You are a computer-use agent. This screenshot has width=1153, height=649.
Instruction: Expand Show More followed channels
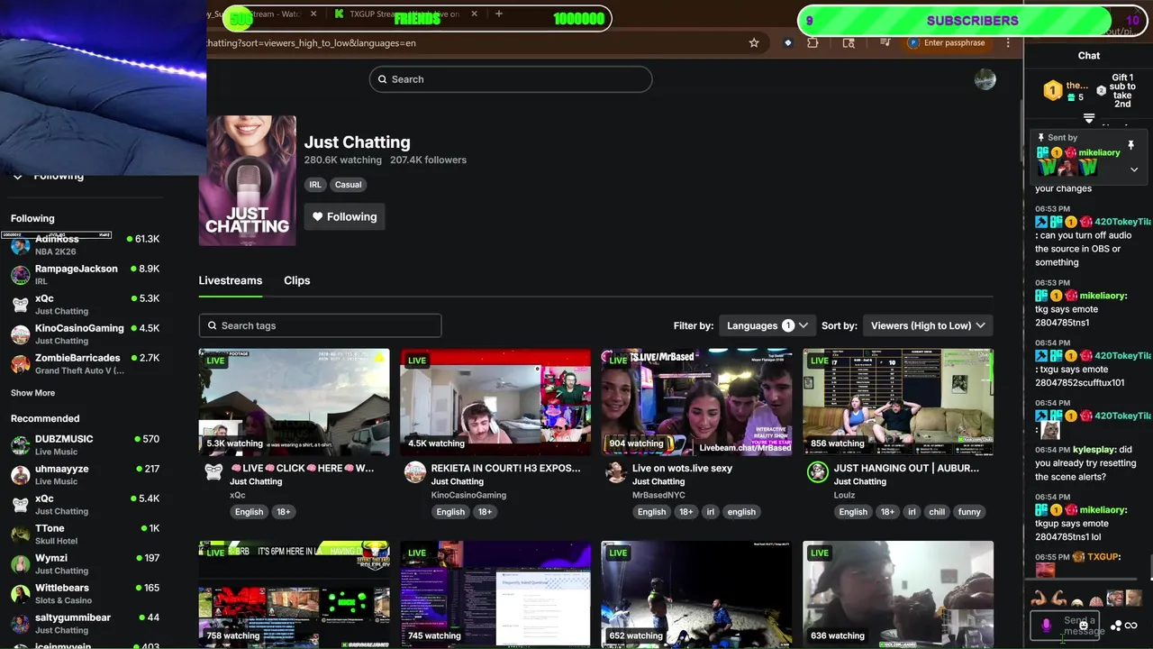click(32, 393)
